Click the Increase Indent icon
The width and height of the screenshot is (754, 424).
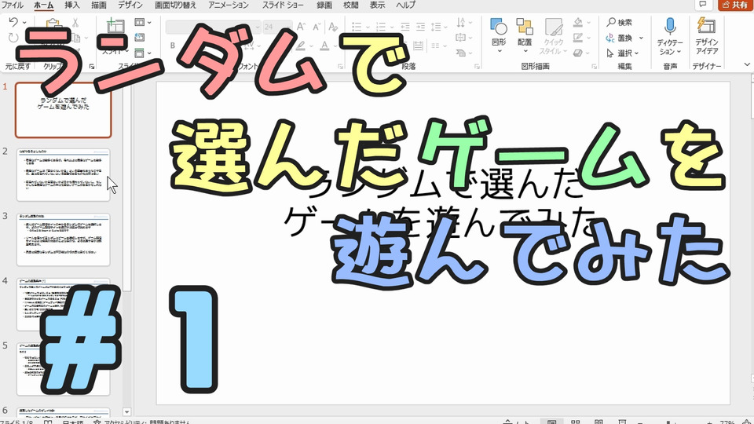tap(420, 27)
